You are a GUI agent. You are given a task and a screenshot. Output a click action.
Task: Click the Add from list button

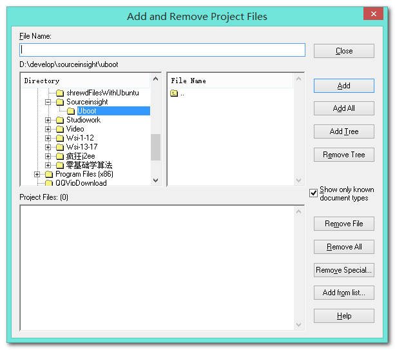pyautogui.click(x=343, y=293)
